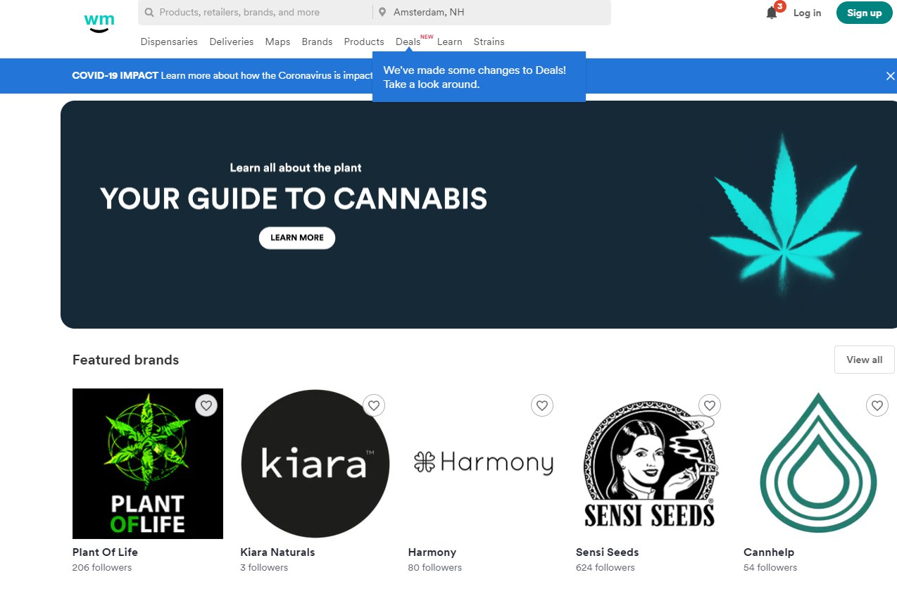Click the location pin icon
Image resolution: width=897 pixels, height=589 pixels.
(x=382, y=13)
